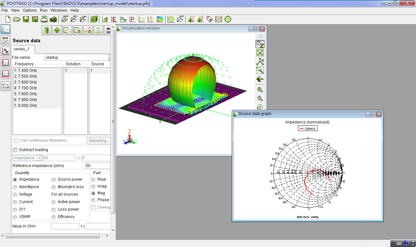Click the sigma sum icon

98,30
